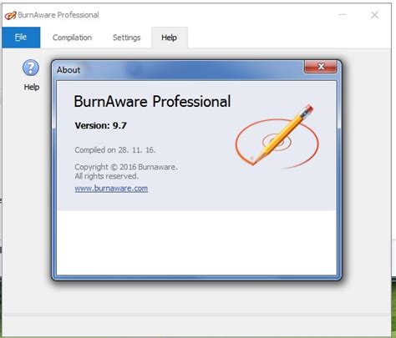The width and height of the screenshot is (396, 338).
Task: Click the 'Compiled on 28. 11. 16.' text
Action: [x=115, y=150]
